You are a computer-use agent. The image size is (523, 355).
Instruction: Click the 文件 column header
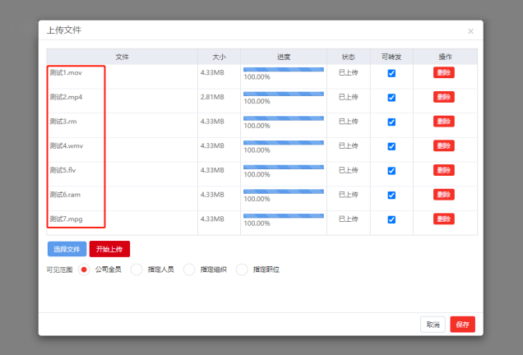pos(122,57)
